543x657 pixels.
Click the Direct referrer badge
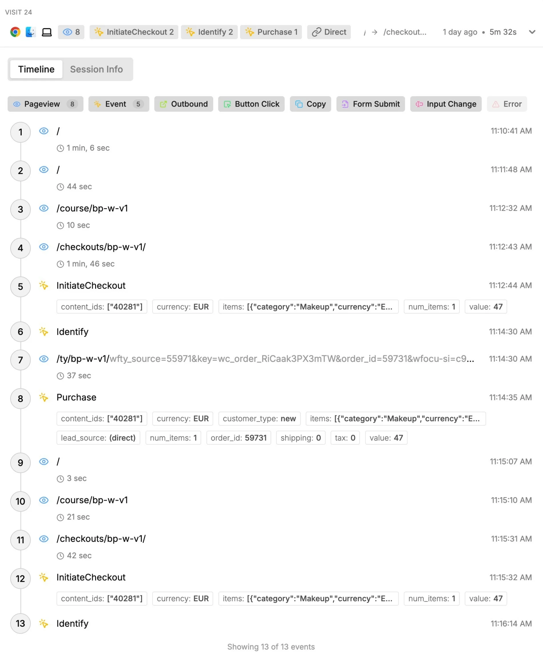329,32
